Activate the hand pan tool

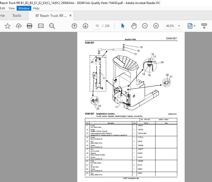pyautogui.click(x=134, y=26)
